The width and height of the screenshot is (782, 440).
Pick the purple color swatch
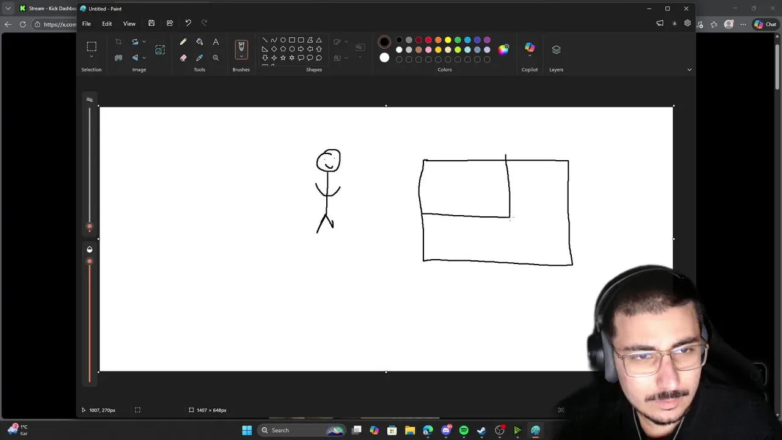click(x=487, y=40)
